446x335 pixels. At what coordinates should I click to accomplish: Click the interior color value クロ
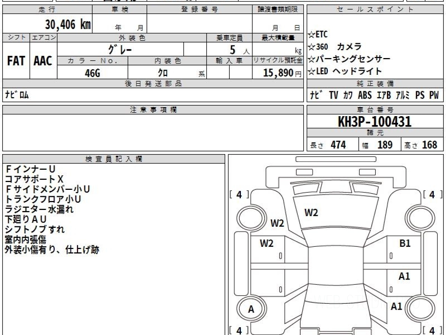tap(163, 73)
